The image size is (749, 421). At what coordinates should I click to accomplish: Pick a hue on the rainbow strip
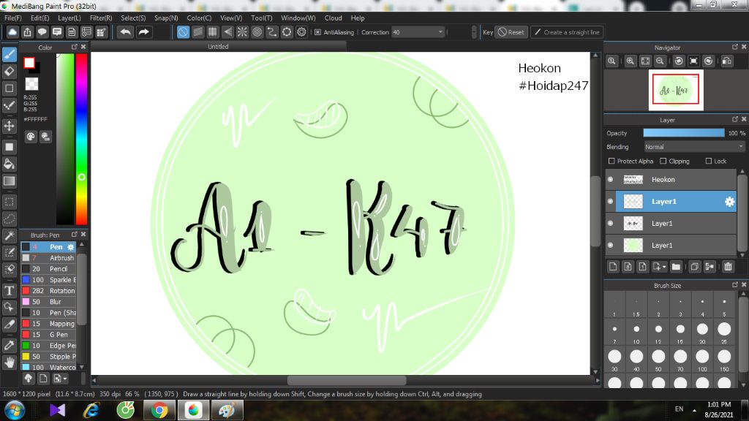point(82,138)
